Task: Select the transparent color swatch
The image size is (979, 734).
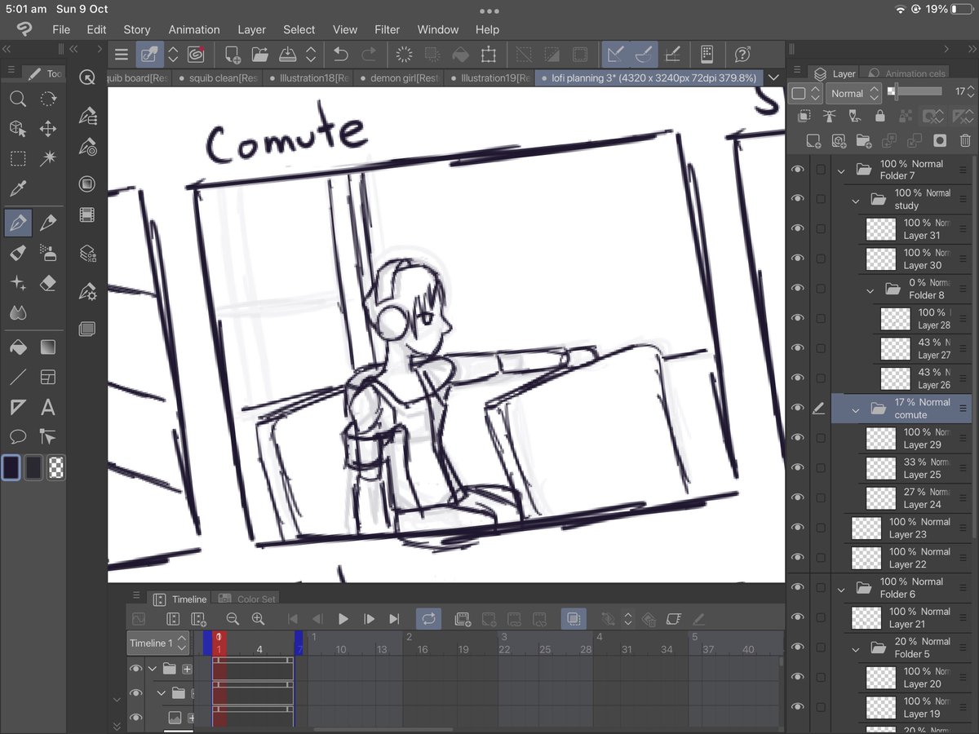Action: pyautogui.click(x=55, y=467)
